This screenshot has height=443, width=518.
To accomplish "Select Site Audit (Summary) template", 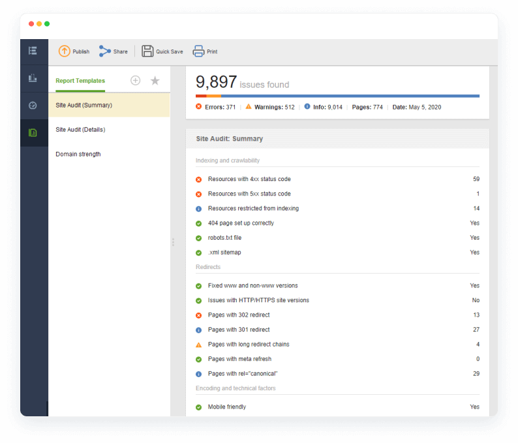I will click(109, 106).
